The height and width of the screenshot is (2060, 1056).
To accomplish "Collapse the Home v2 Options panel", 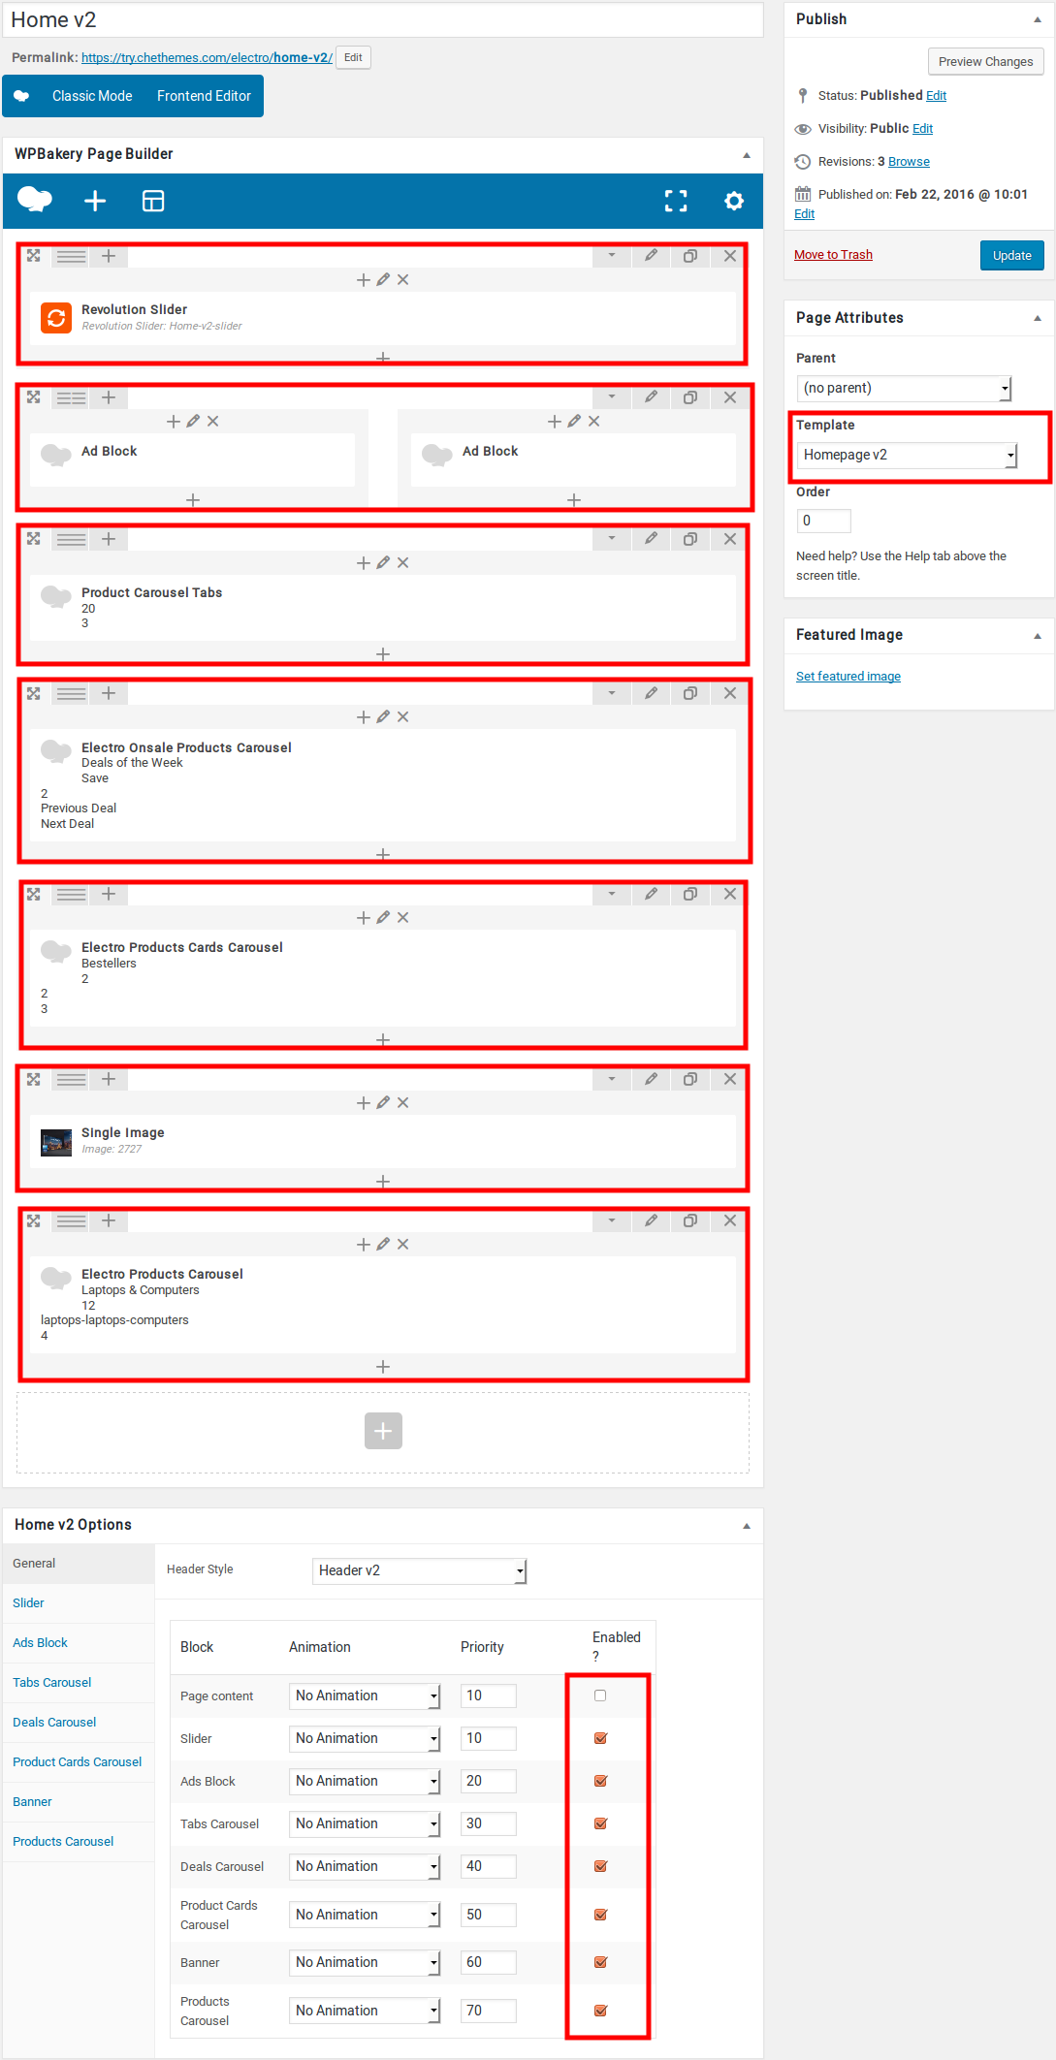I will coord(747,1526).
